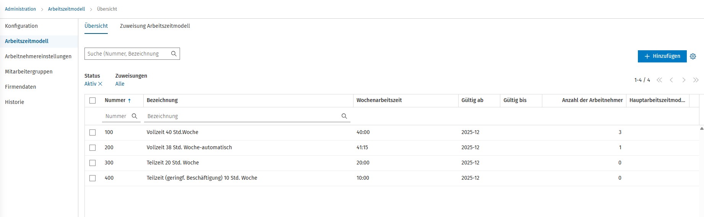This screenshot has width=704, height=217.
Task: Open the entry Vollzeit 38 Std. Woche-automatisch
Action: point(189,148)
